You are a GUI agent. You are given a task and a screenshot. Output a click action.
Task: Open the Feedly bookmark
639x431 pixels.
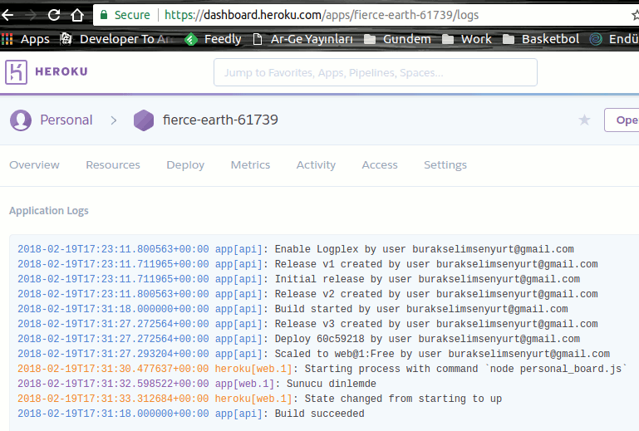pyautogui.click(x=213, y=39)
